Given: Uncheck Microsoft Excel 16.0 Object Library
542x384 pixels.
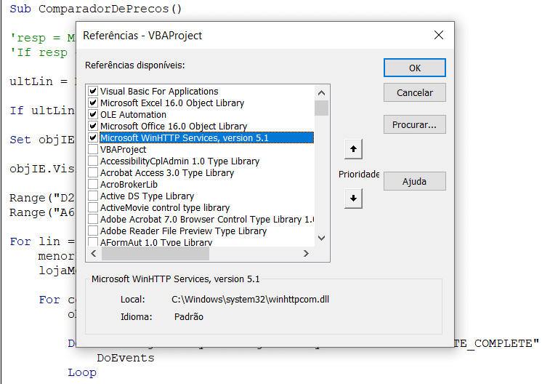Looking at the screenshot, I should click(93, 103).
